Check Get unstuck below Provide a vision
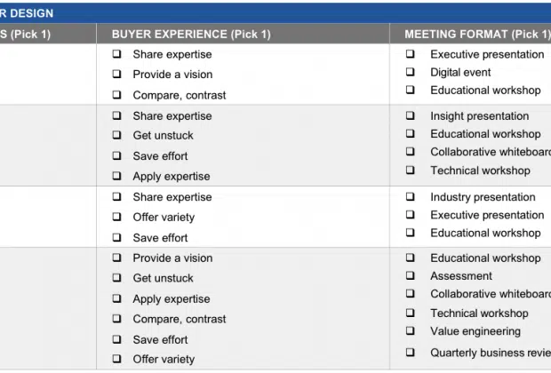Image resolution: width=551 pixels, height=373 pixels. (116, 278)
